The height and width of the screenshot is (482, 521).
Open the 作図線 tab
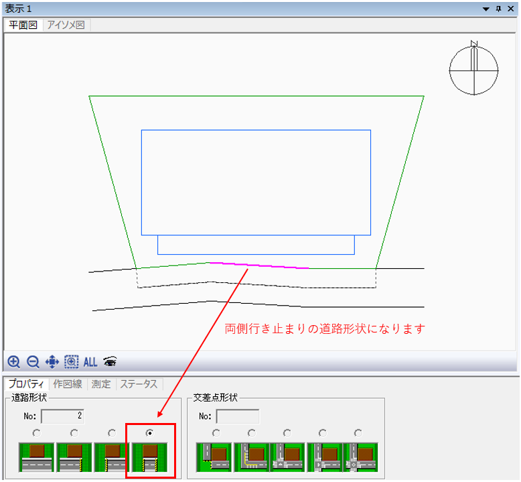click(x=68, y=384)
